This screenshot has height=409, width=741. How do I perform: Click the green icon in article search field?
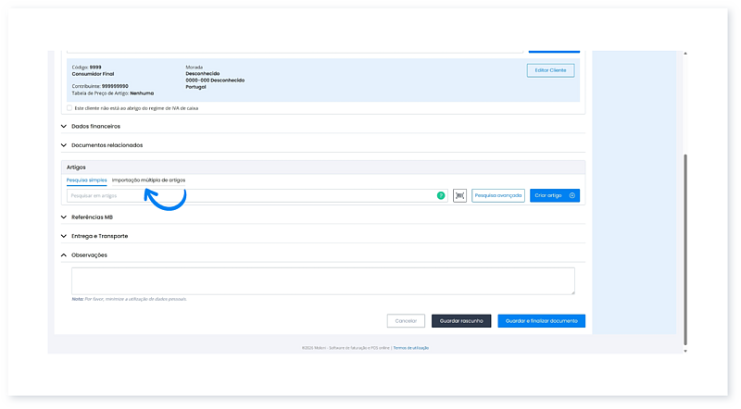pos(441,195)
